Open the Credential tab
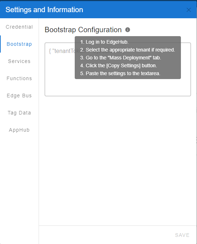The height and width of the screenshot is (244, 197). [19, 27]
